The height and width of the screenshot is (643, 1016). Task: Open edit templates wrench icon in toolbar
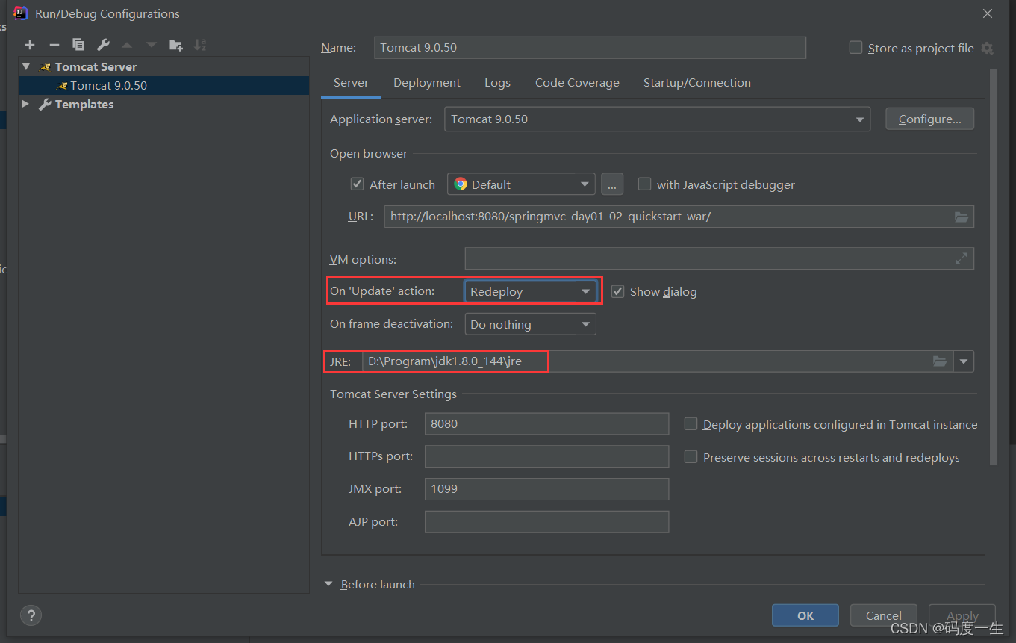(103, 45)
